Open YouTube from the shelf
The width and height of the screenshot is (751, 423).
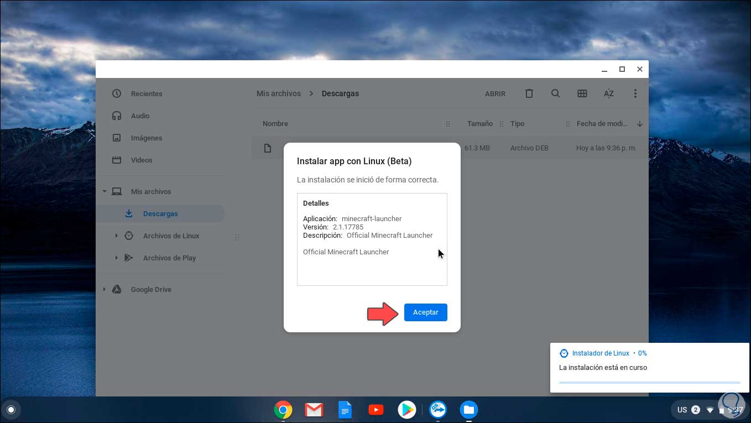(376, 410)
